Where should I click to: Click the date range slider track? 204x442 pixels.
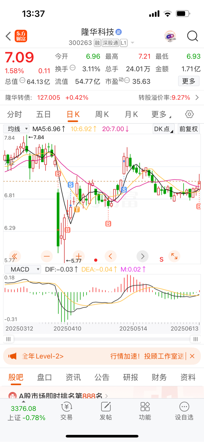(102, 339)
